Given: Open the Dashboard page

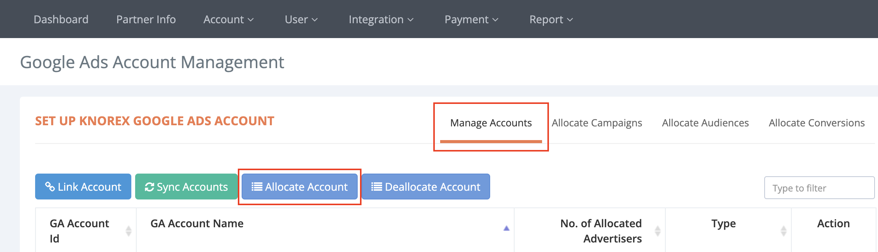Looking at the screenshot, I should click(61, 19).
